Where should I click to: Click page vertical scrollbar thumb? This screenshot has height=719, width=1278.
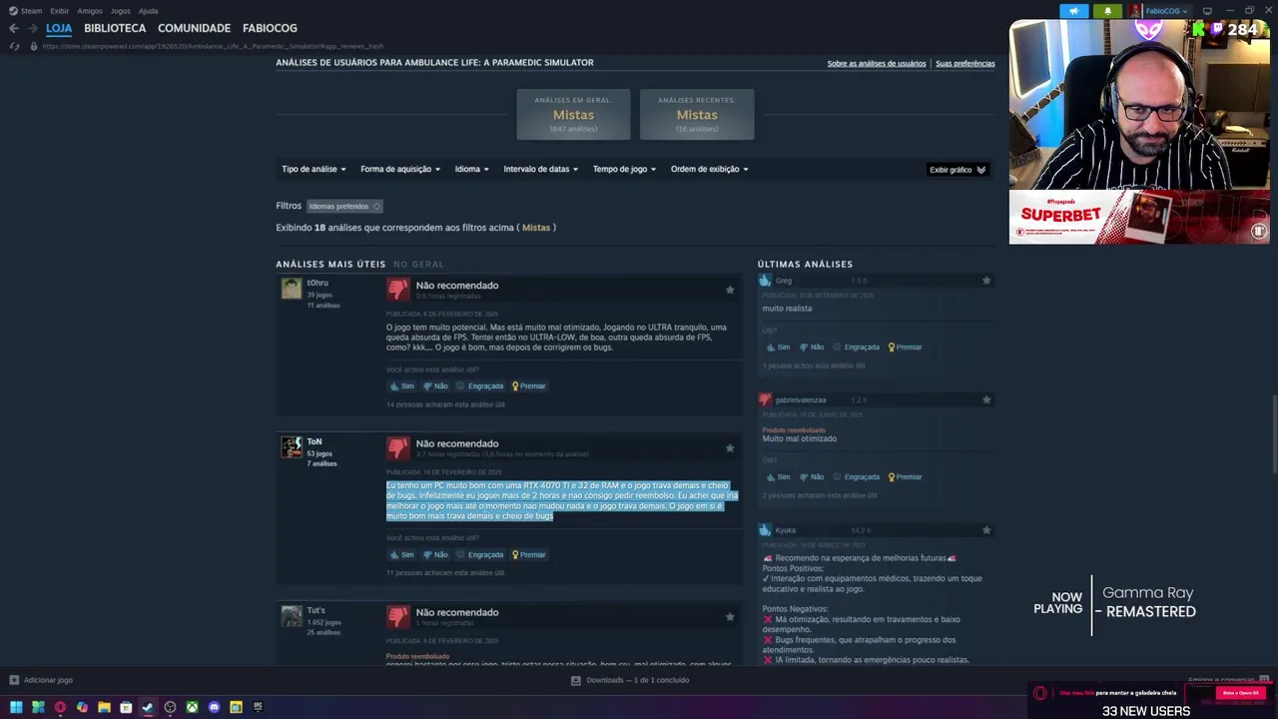click(1273, 434)
